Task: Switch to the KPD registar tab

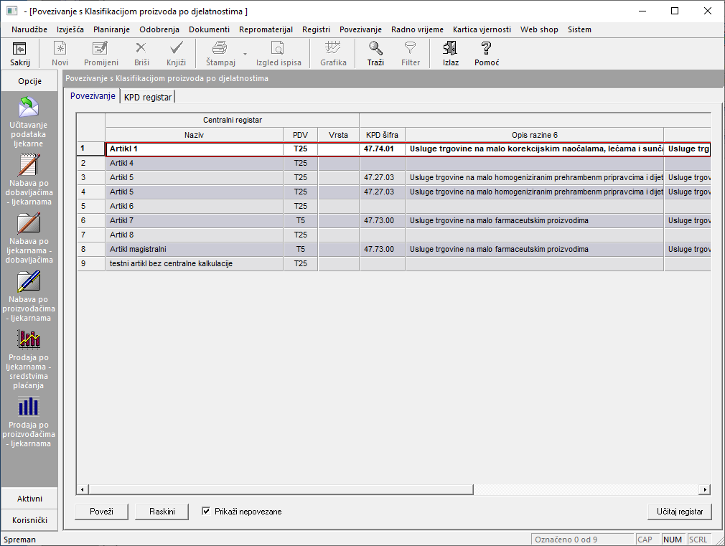Action: tap(148, 97)
